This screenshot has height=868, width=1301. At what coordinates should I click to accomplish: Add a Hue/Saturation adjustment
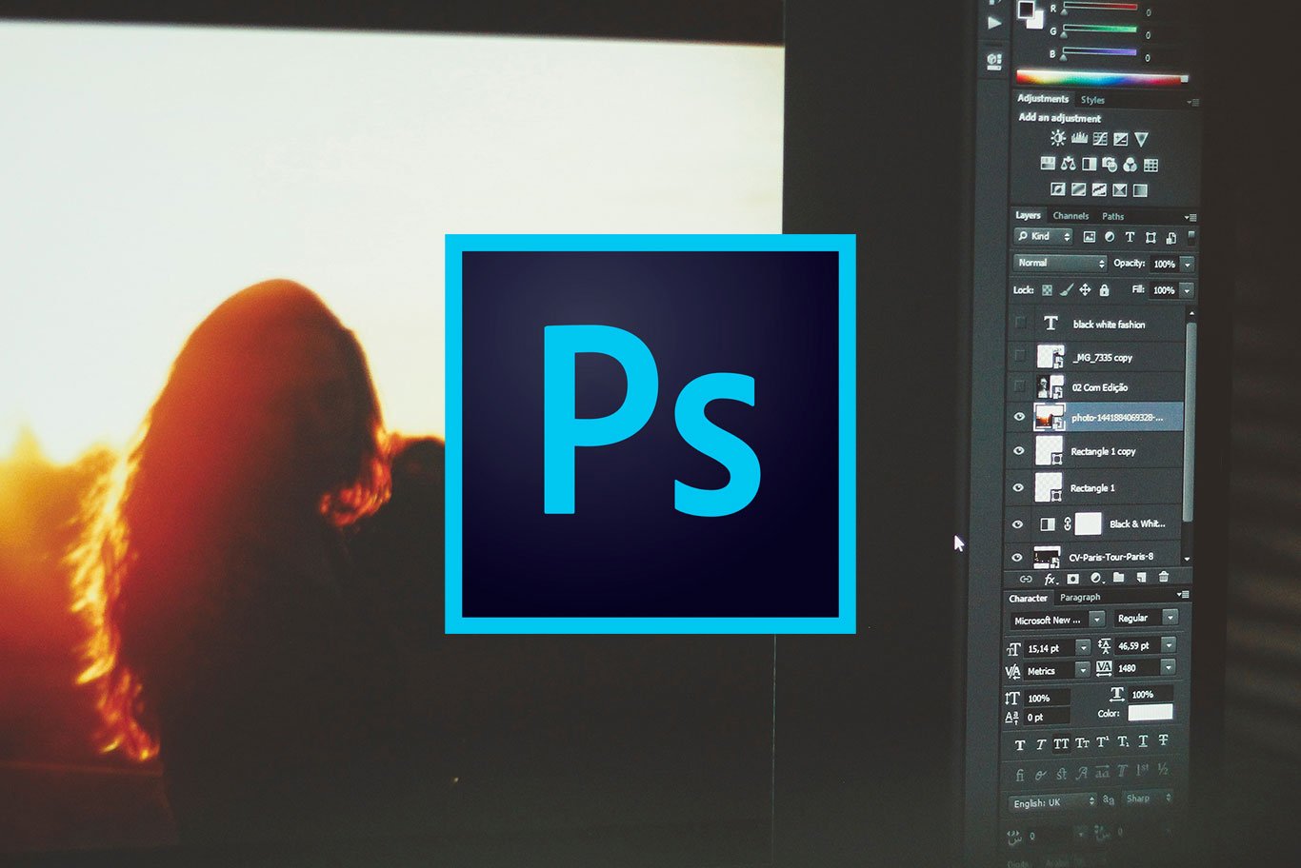point(1048,165)
